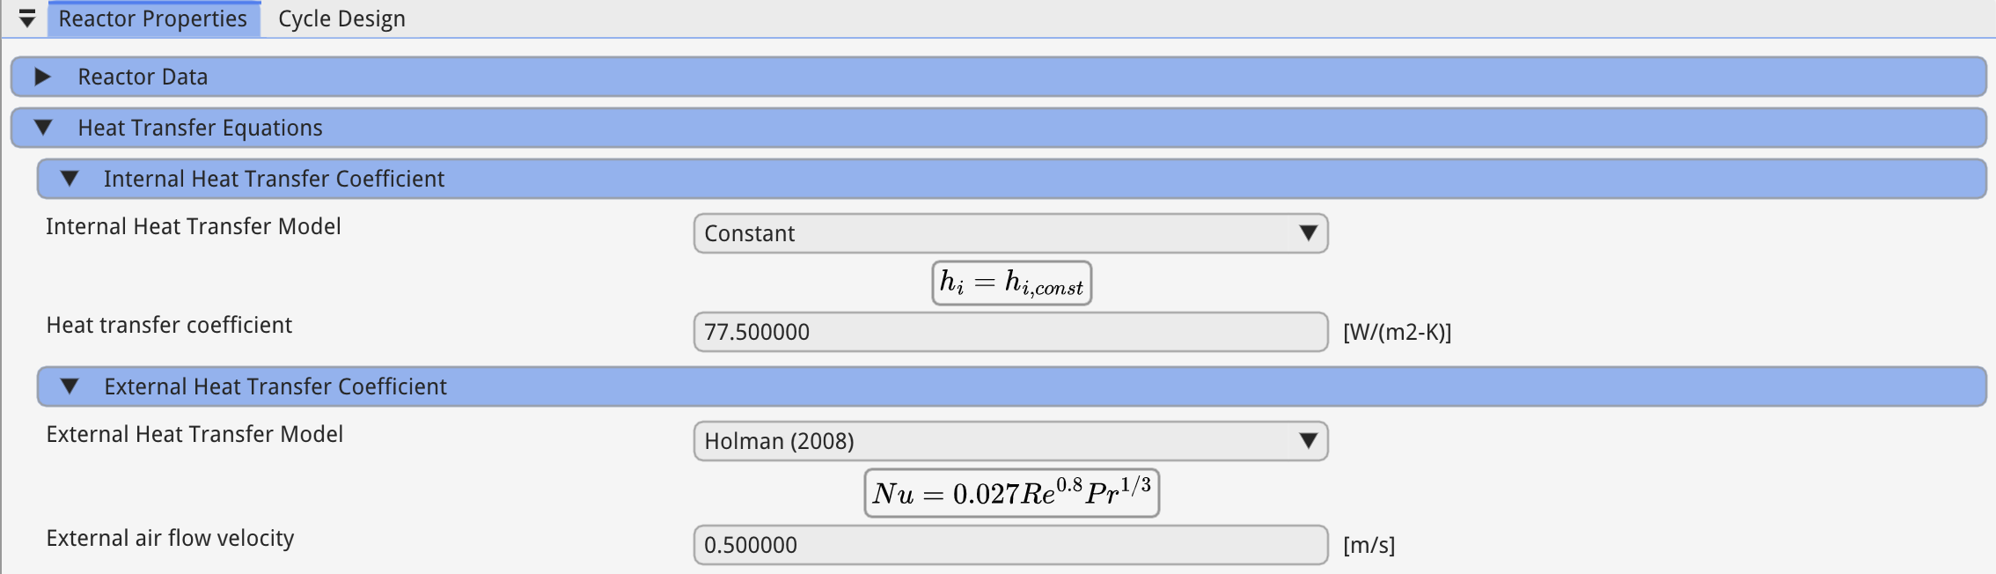Open the Internal Heat Transfer Model dropdown showing Constant
This screenshot has width=1996, height=574.
tap(1009, 233)
